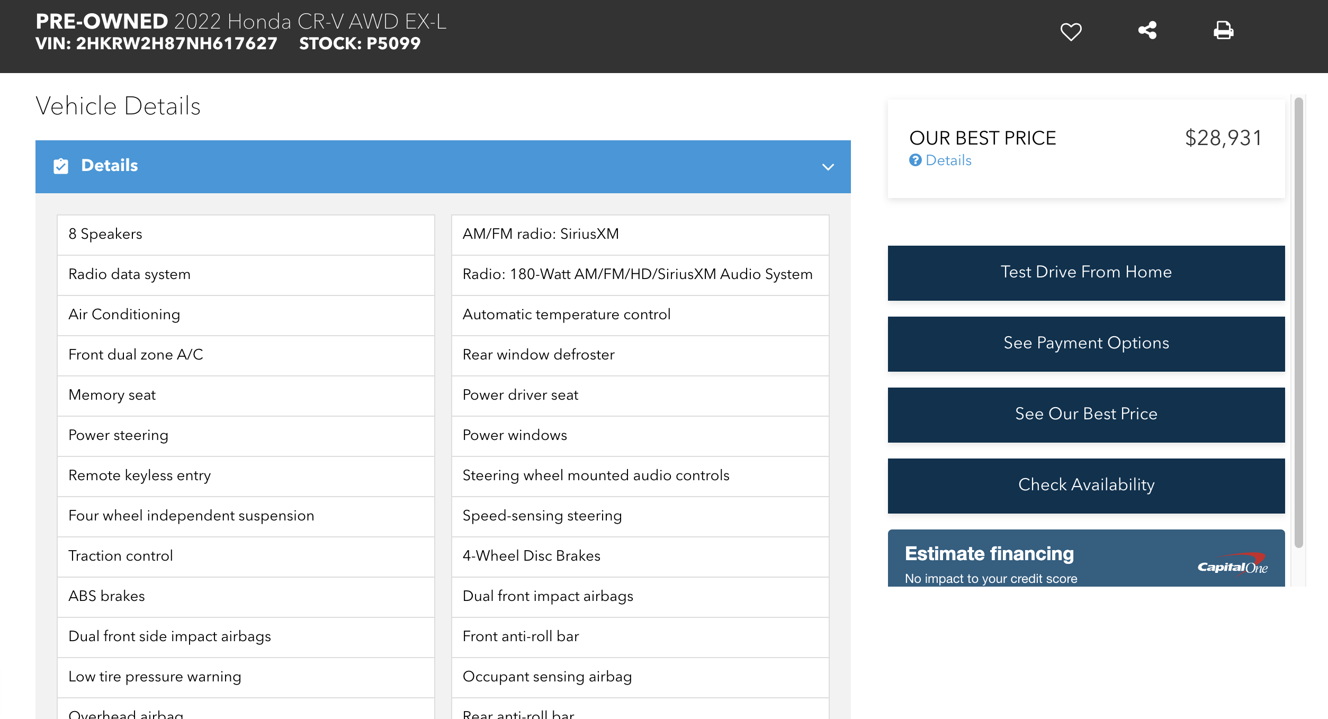Click 'Remote keyless entry' row
Image resolution: width=1328 pixels, height=719 pixels.
point(246,476)
